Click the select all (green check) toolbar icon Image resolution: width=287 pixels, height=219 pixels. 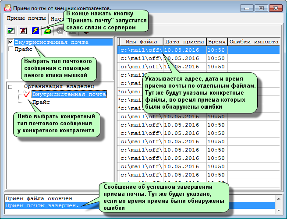coord(11,31)
